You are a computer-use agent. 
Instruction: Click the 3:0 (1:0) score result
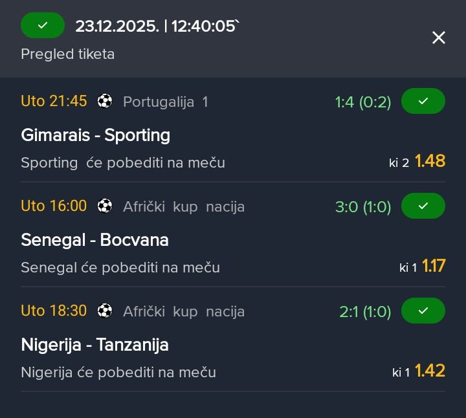coord(363,207)
